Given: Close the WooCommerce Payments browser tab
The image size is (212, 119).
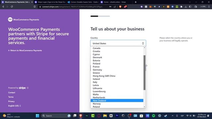Looking at the screenshot, I should pyautogui.click(x=32, y=2).
